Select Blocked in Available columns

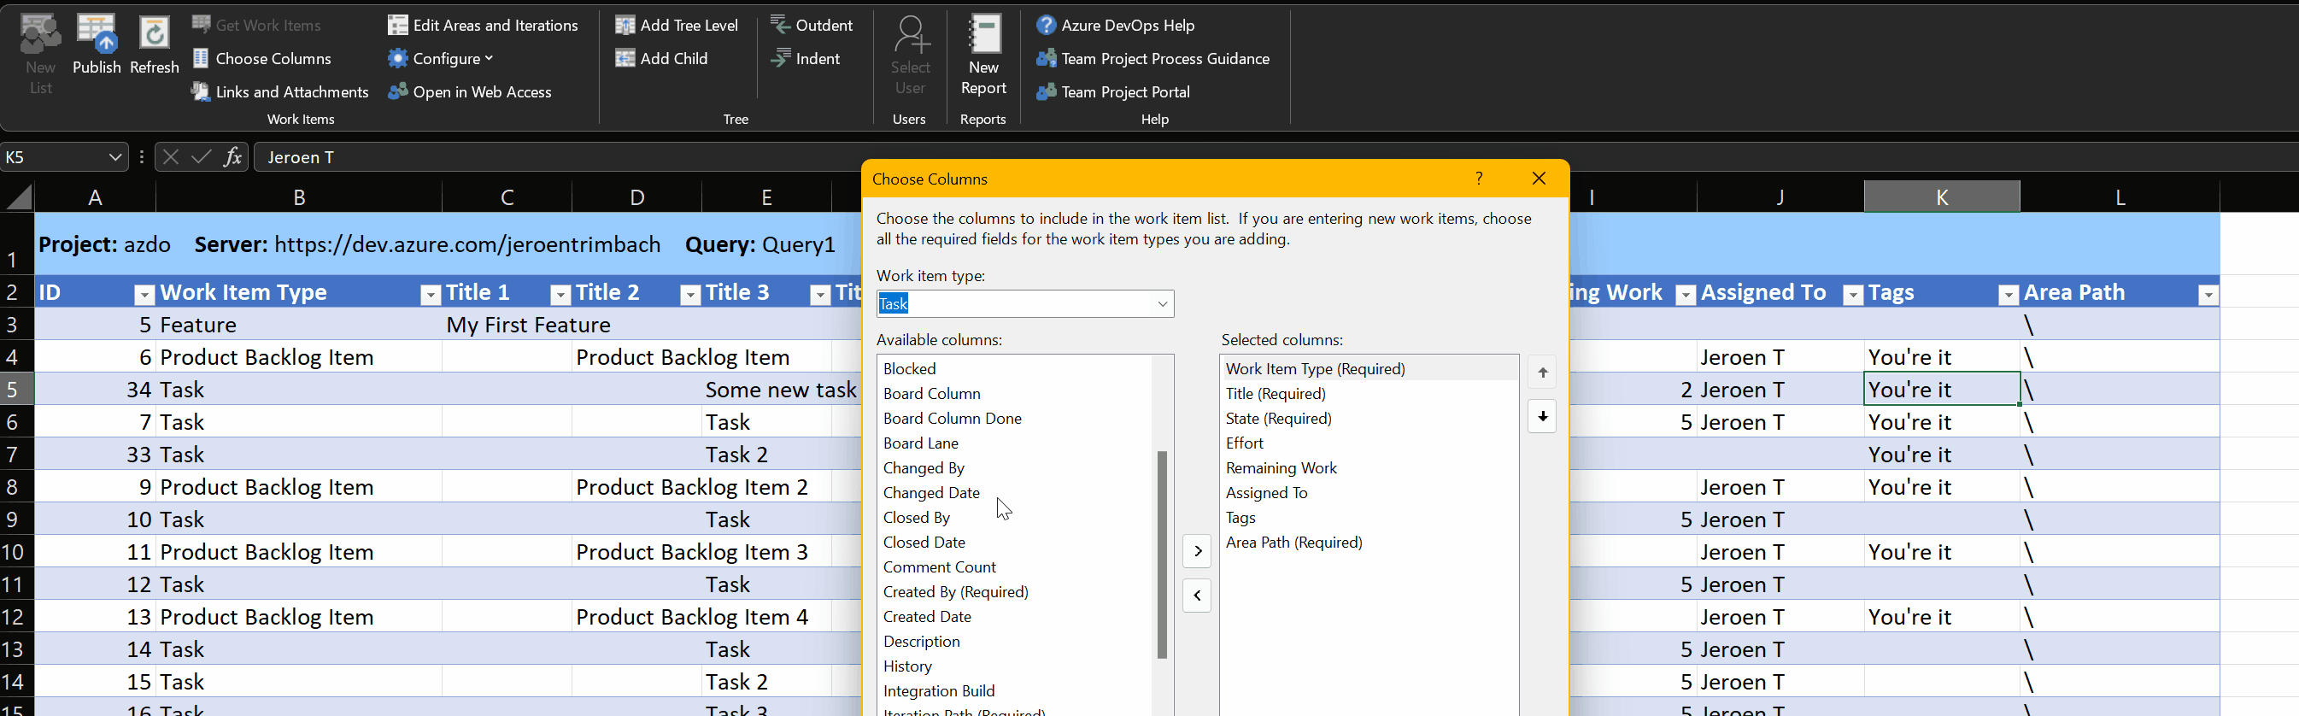tap(909, 369)
